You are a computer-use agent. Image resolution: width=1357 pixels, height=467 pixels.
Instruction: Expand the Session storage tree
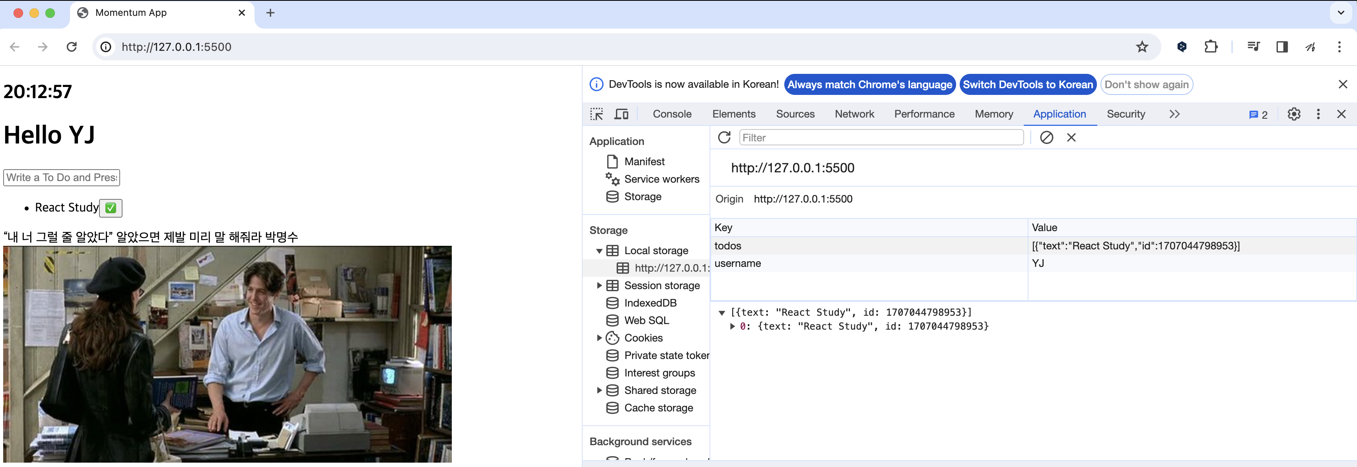pos(599,286)
